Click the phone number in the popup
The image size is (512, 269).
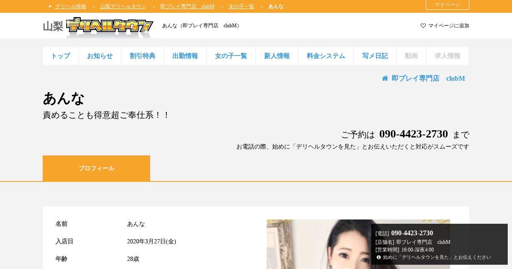point(412,233)
